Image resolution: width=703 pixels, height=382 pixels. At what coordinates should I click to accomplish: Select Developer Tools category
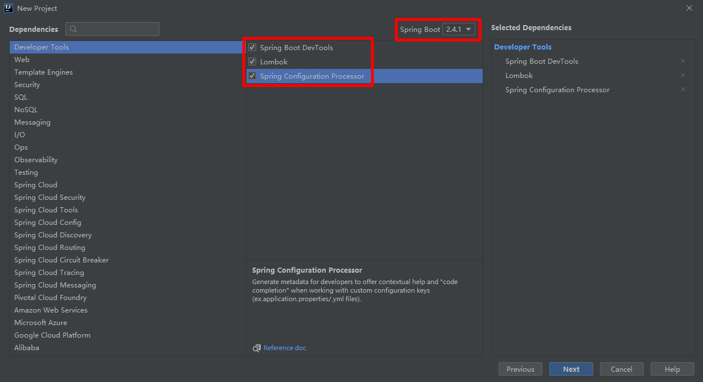click(x=126, y=47)
